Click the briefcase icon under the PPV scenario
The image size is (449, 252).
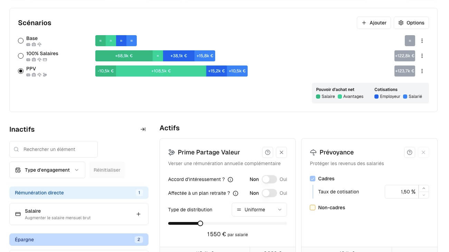[34, 74]
